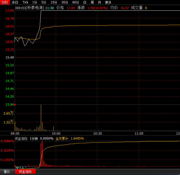Viewport: 180px width, 175px height.
Task: Click the 1.32万 volume axis label
Action: (x=8, y=122)
